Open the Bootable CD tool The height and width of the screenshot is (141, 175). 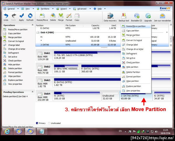pyautogui.click(x=136, y=17)
